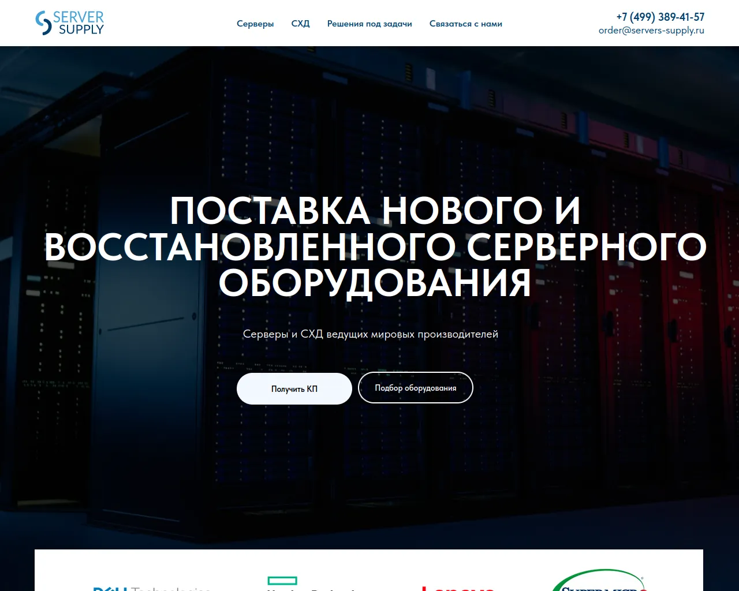This screenshot has width=739, height=591.
Task: Call the number +7 (499) 389-41-57
Action: click(660, 17)
